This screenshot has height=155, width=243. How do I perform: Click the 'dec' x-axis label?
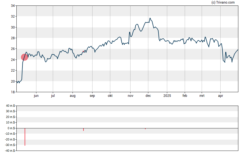point(148,96)
